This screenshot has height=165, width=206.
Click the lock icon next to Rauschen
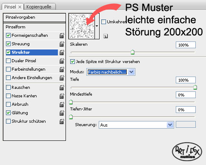(62, 88)
